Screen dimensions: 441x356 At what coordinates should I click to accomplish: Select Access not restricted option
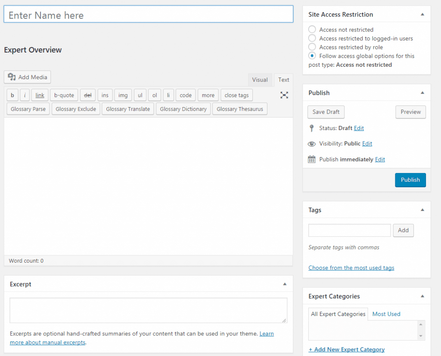pos(312,30)
